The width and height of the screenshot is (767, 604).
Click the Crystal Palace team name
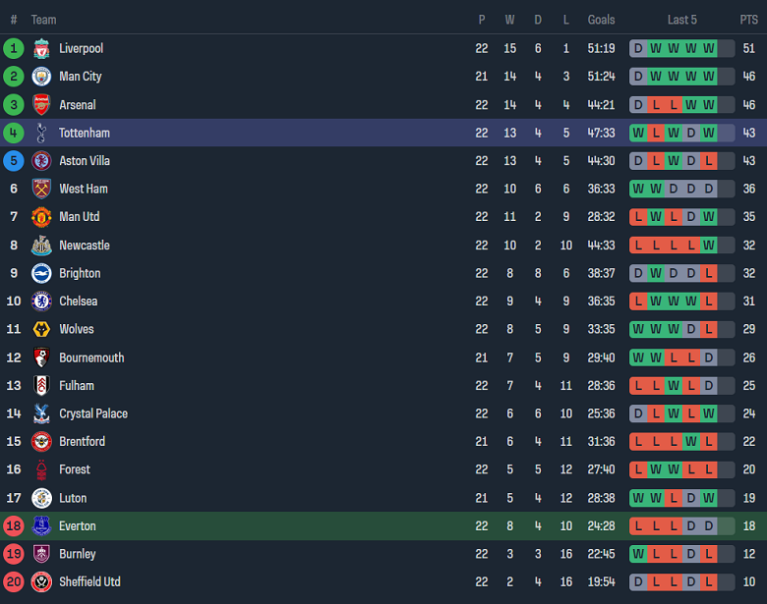pyautogui.click(x=93, y=413)
